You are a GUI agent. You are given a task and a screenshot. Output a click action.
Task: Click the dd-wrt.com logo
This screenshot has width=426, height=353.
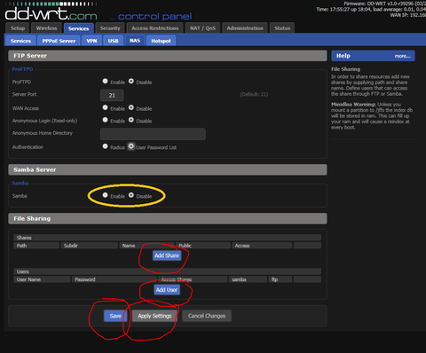pos(51,13)
